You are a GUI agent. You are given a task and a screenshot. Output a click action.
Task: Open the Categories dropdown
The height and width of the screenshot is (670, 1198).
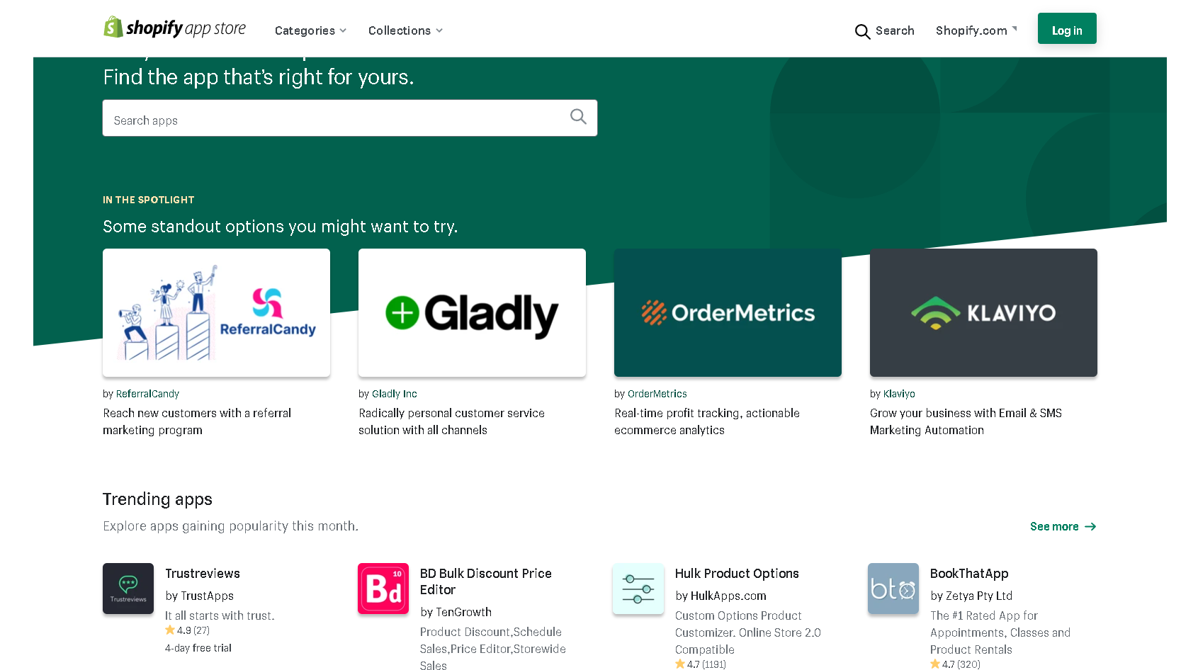[310, 30]
